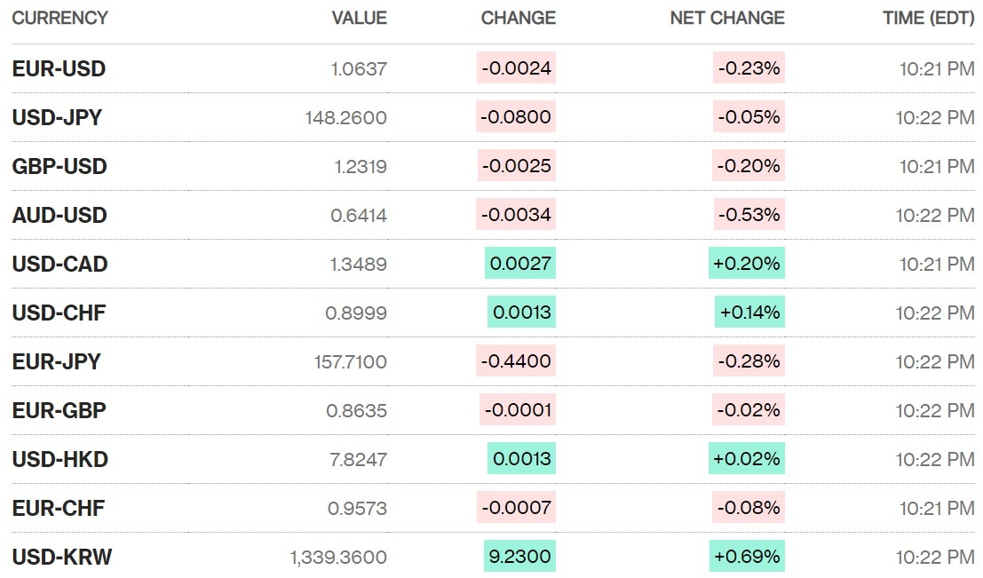983x578 pixels.
Task: Open the EUR-CHF quote page
Action: (x=58, y=508)
